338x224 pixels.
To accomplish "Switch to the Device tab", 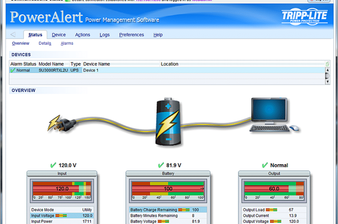I will [58, 35].
